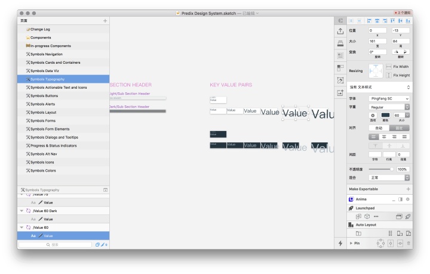Select 自动 auto text width mode
430x274 pixels.
click(379, 128)
